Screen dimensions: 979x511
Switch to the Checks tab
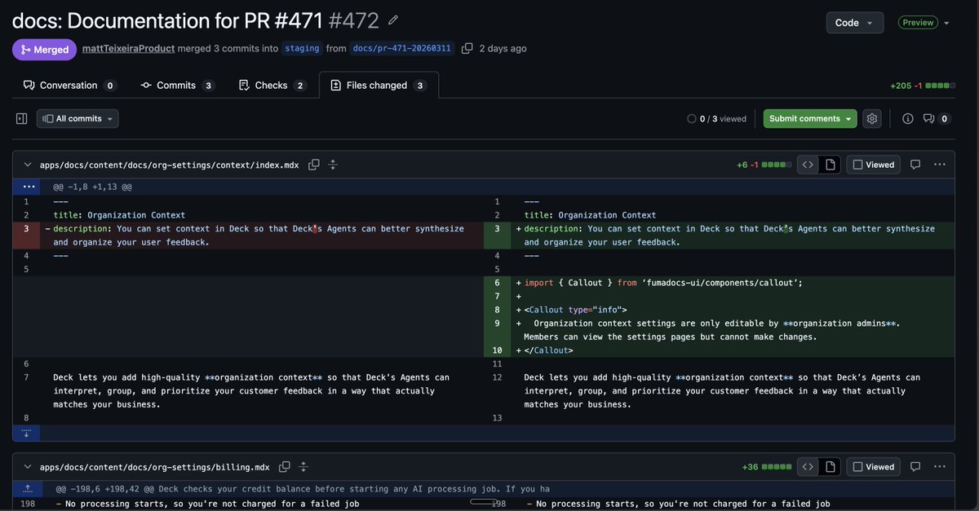tap(272, 86)
